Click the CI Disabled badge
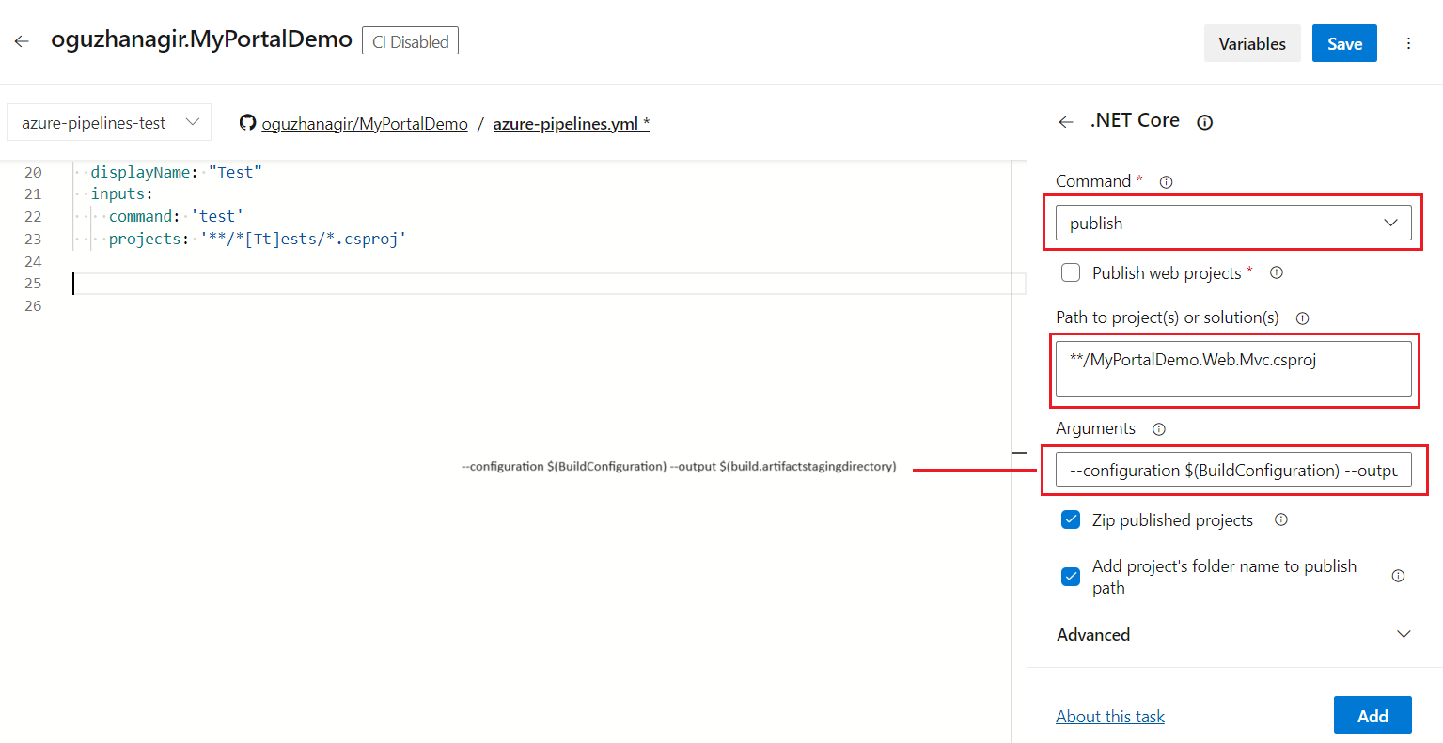The width and height of the screenshot is (1443, 743). [x=410, y=41]
